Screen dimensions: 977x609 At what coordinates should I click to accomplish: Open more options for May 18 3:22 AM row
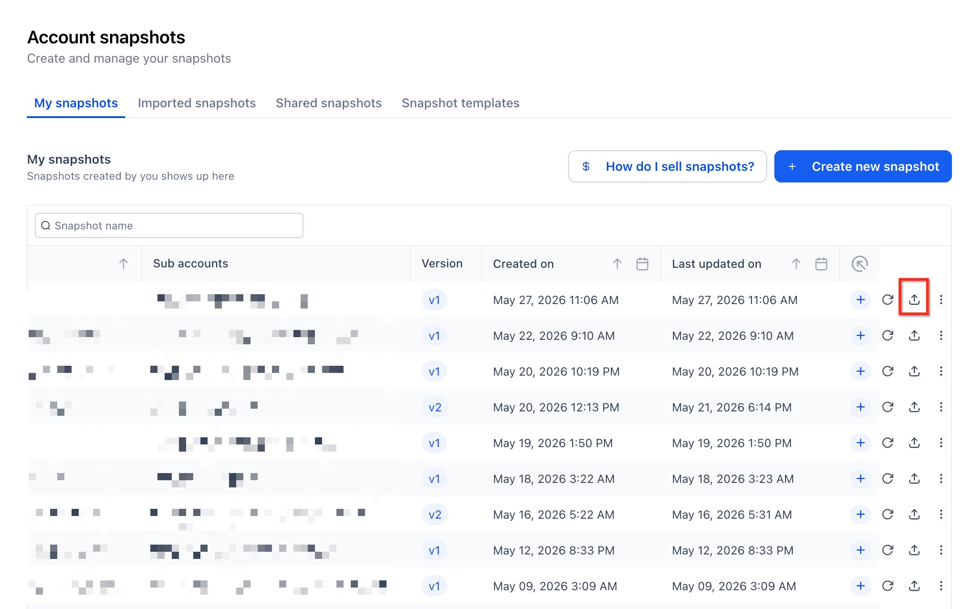(x=941, y=478)
